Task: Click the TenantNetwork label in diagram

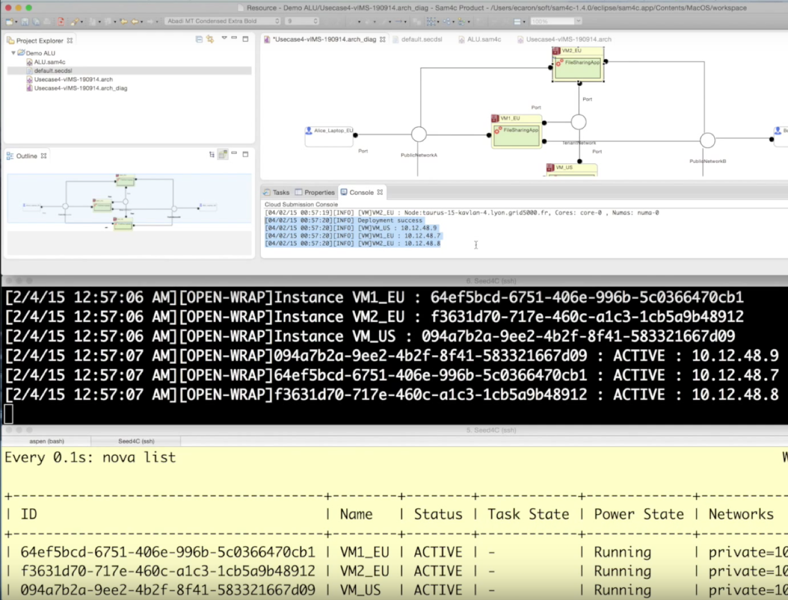Action: (x=579, y=143)
